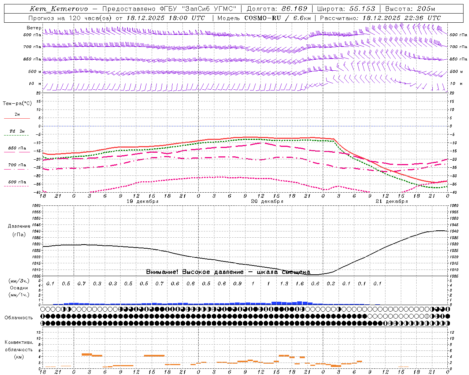Click the pressure '(гПа)' unit label
469x375 pixels.
click(x=19, y=235)
